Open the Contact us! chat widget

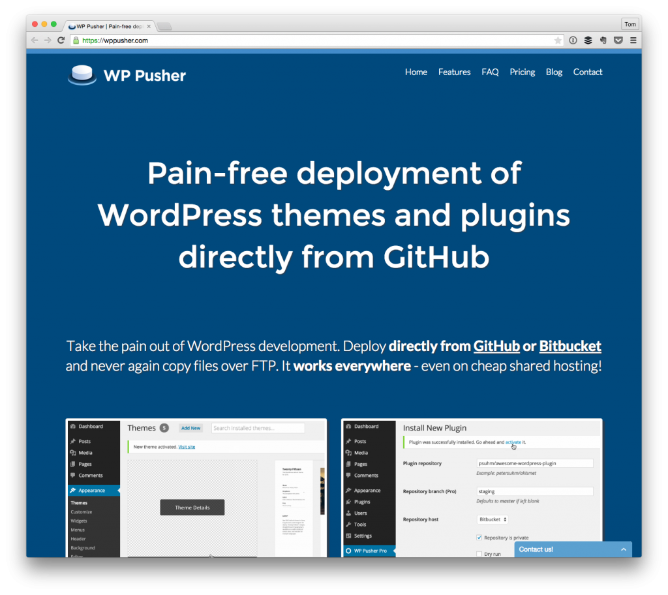[x=573, y=549]
